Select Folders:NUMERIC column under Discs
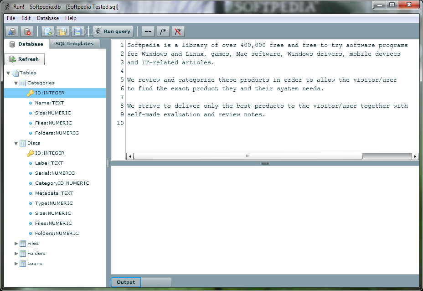 tap(57, 233)
